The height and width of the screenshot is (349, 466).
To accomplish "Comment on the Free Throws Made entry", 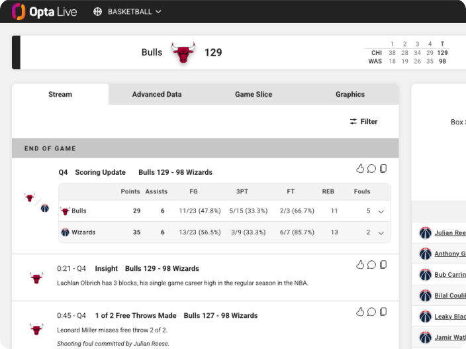I will click(x=371, y=311).
